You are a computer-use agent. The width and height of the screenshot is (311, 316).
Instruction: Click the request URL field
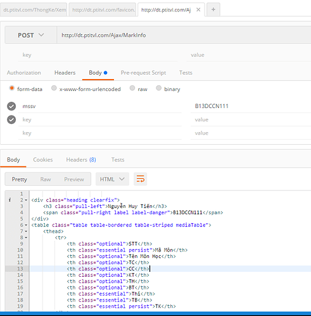[184, 35]
